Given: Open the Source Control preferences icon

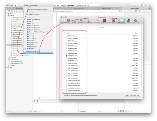Looking at the screenshot, I should (113, 21).
